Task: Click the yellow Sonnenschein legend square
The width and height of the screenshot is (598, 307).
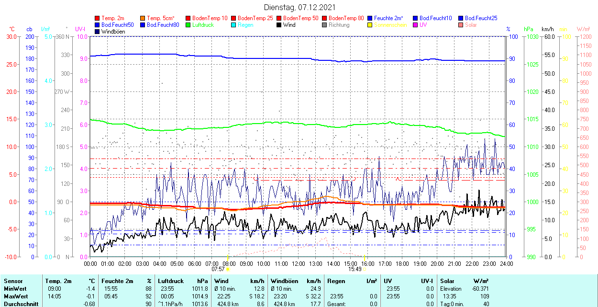Action: [370, 25]
